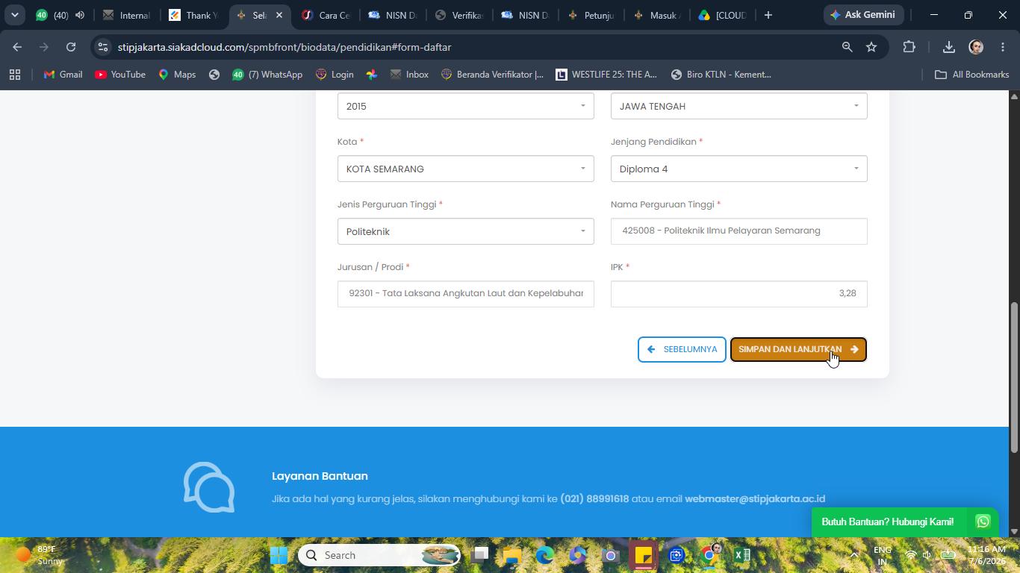Image resolution: width=1020 pixels, height=573 pixels.
Task: Reload the page with the refresh icon
Action: click(71, 47)
